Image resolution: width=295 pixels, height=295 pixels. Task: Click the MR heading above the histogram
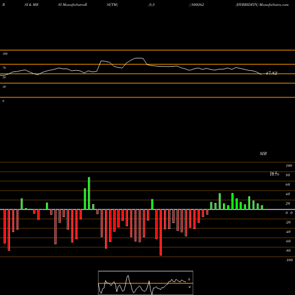pyautogui.click(x=263, y=153)
